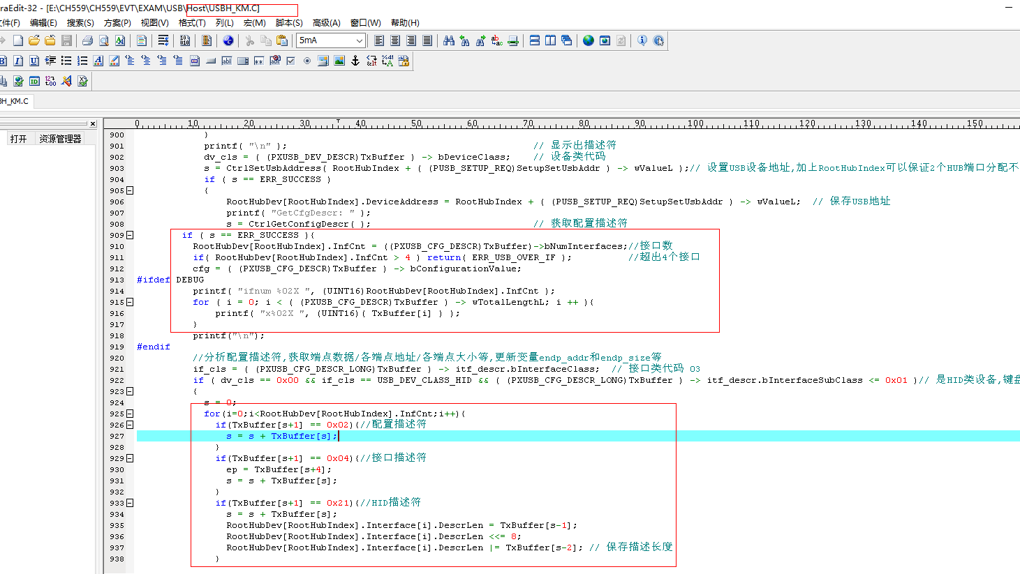This screenshot has height=574, width=1020.
Task: Toggle hex edit mode icon
Action: 185,40
